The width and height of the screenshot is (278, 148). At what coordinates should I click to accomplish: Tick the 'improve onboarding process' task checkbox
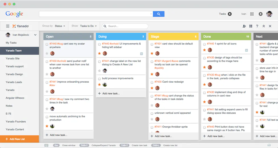pos(47,83)
